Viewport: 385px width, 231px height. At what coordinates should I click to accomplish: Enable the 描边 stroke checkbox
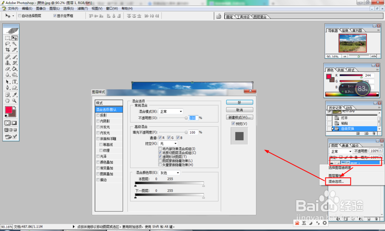click(x=98, y=180)
